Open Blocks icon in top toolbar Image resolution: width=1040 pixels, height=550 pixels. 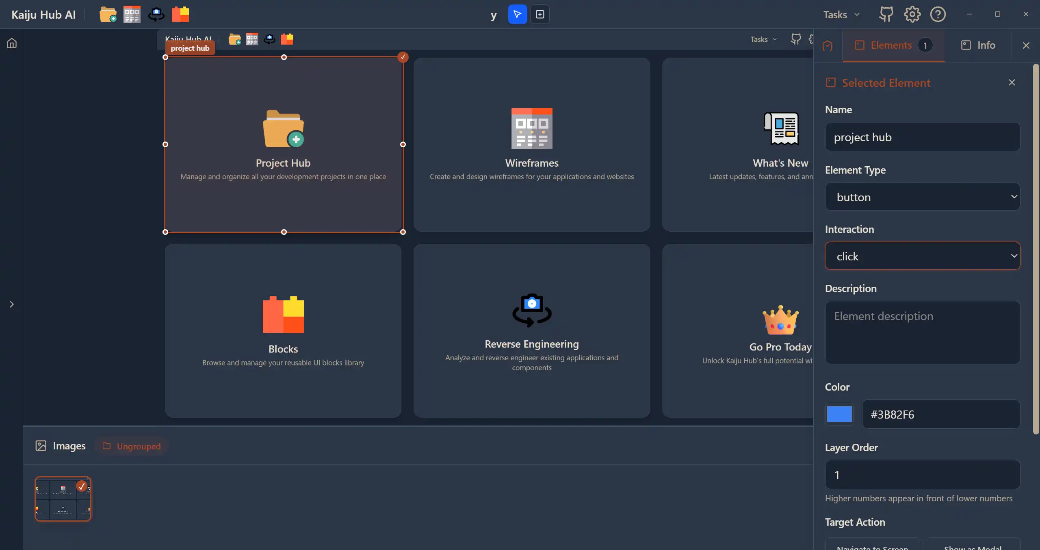[180, 14]
